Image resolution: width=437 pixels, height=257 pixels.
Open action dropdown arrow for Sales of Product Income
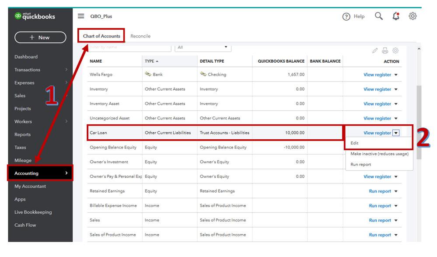pos(396,235)
